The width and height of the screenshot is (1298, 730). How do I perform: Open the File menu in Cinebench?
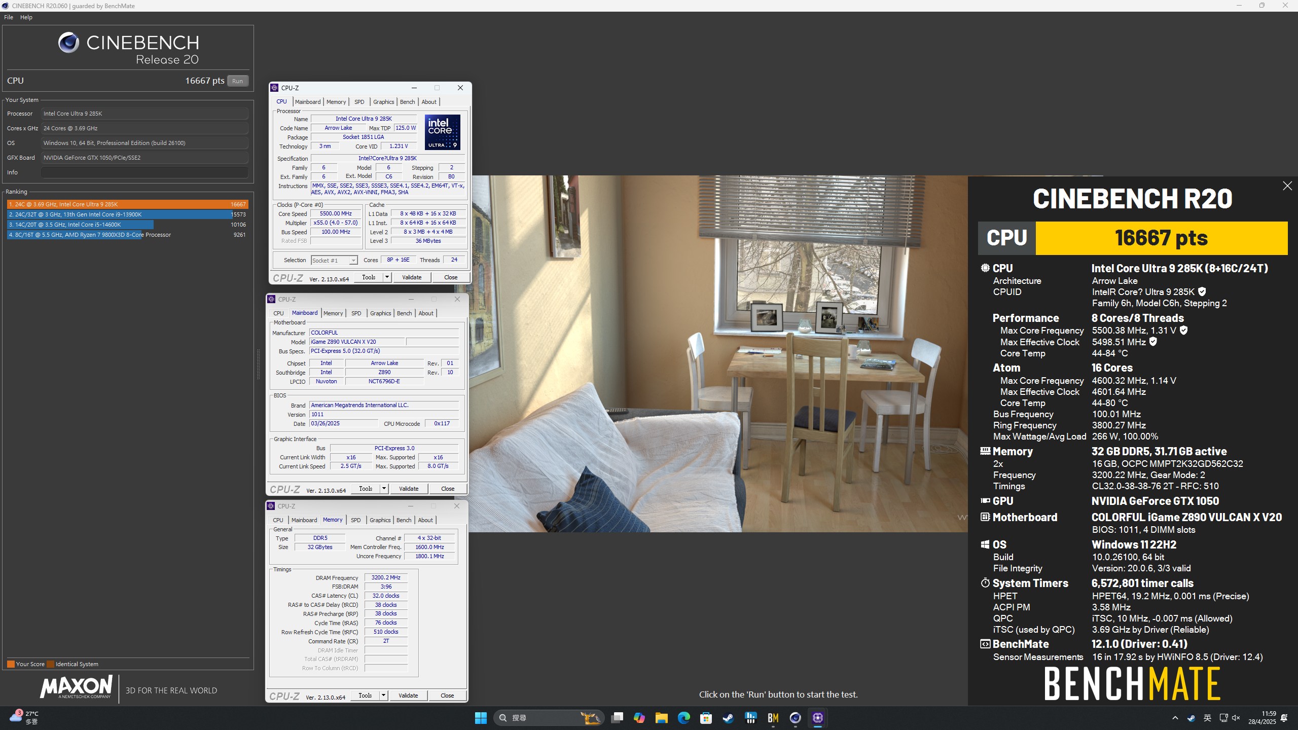click(9, 17)
